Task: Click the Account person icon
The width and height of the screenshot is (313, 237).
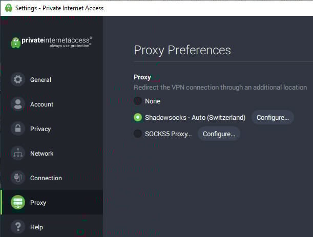Action: pos(18,104)
